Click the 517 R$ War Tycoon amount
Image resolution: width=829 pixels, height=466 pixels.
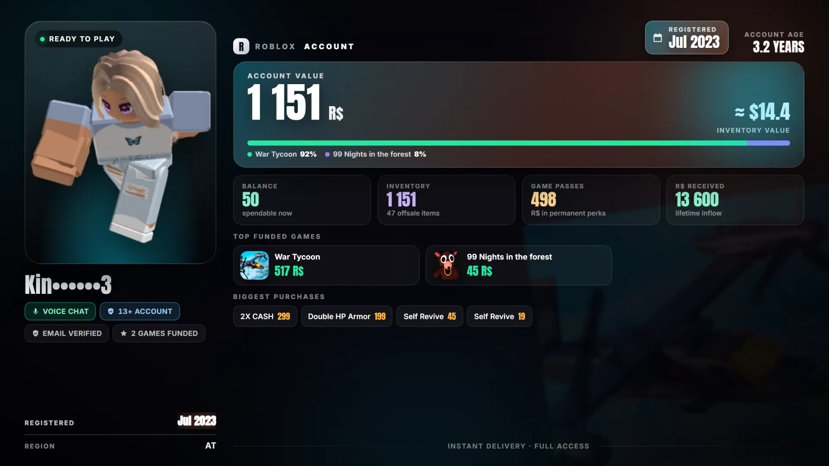point(289,271)
